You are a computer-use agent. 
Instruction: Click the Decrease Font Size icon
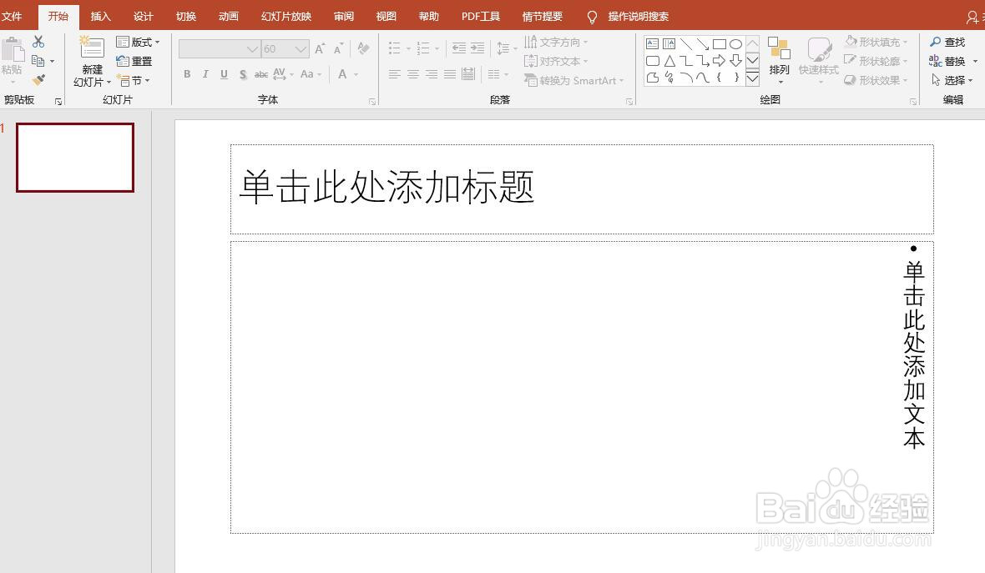tap(339, 48)
